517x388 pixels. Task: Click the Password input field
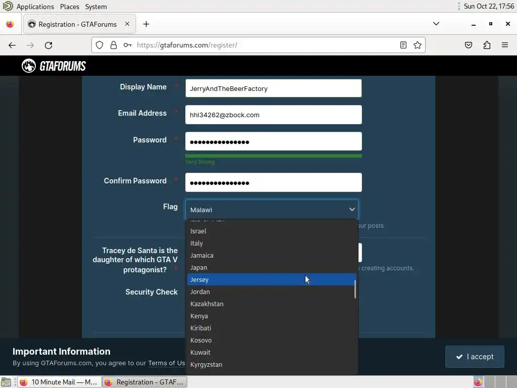273,141
